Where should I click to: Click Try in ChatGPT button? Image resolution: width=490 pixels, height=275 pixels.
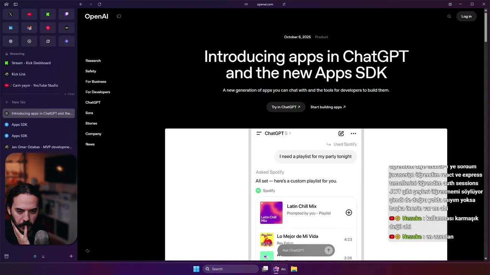click(286, 107)
